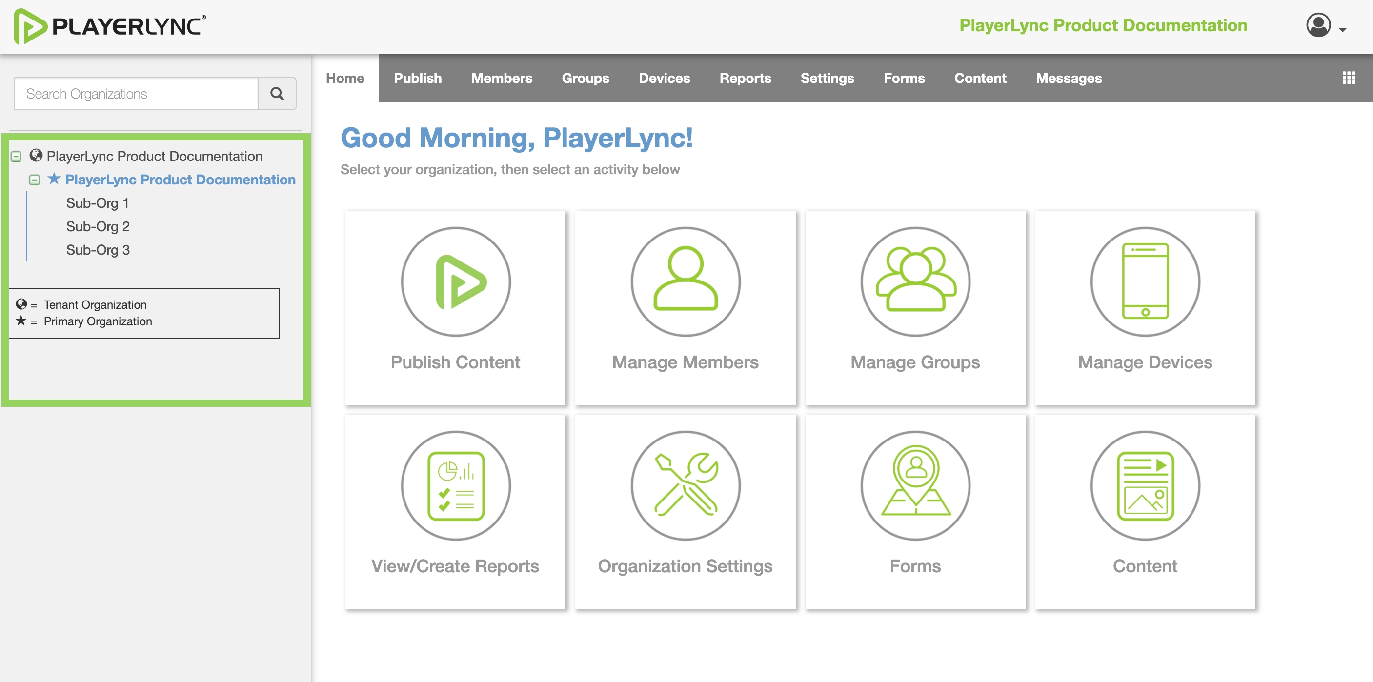The width and height of the screenshot is (1373, 682).
Task: Click the Search Organizations field
Action: tap(136, 94)
